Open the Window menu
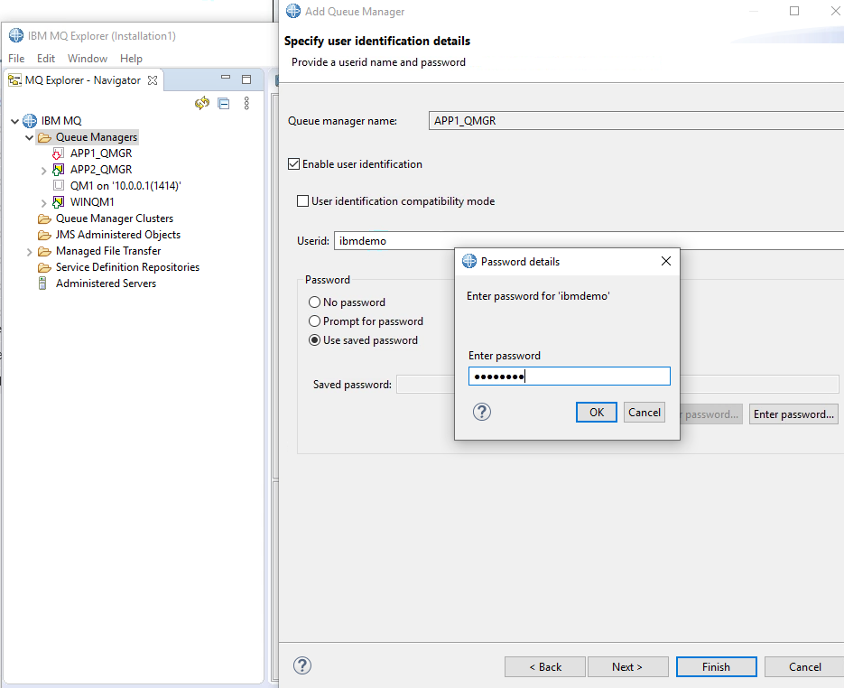The image size is (844, 688). point(88,58)
